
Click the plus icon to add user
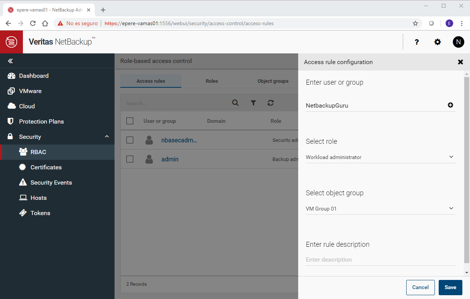point(451,105)
